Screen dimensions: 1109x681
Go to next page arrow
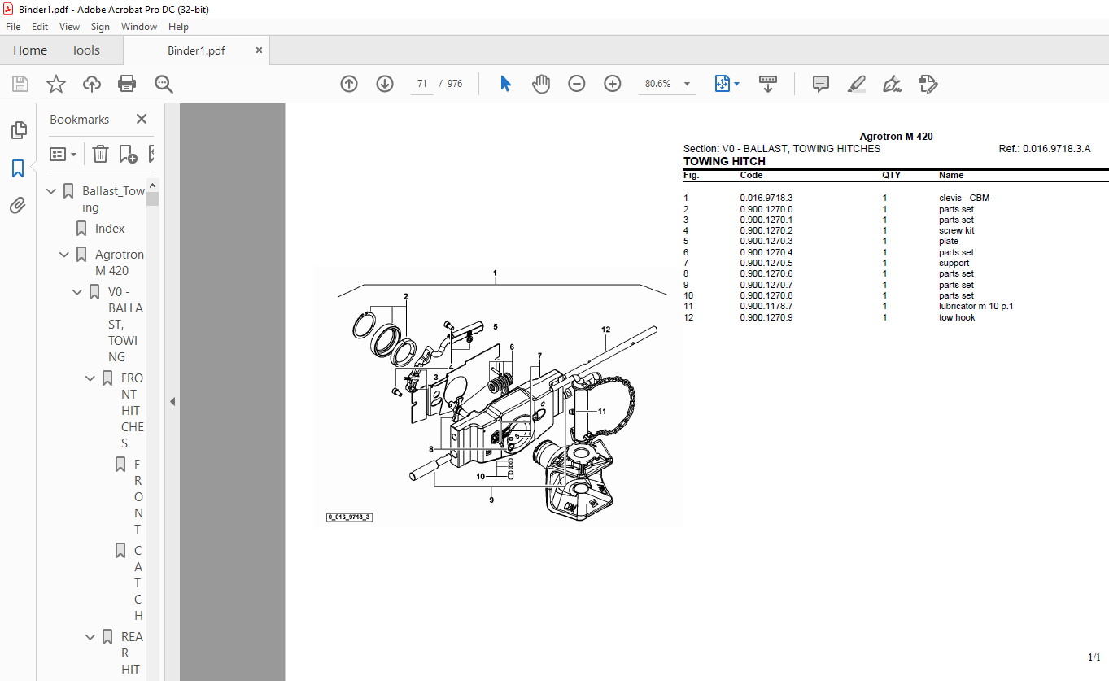[x=385, y=84]
